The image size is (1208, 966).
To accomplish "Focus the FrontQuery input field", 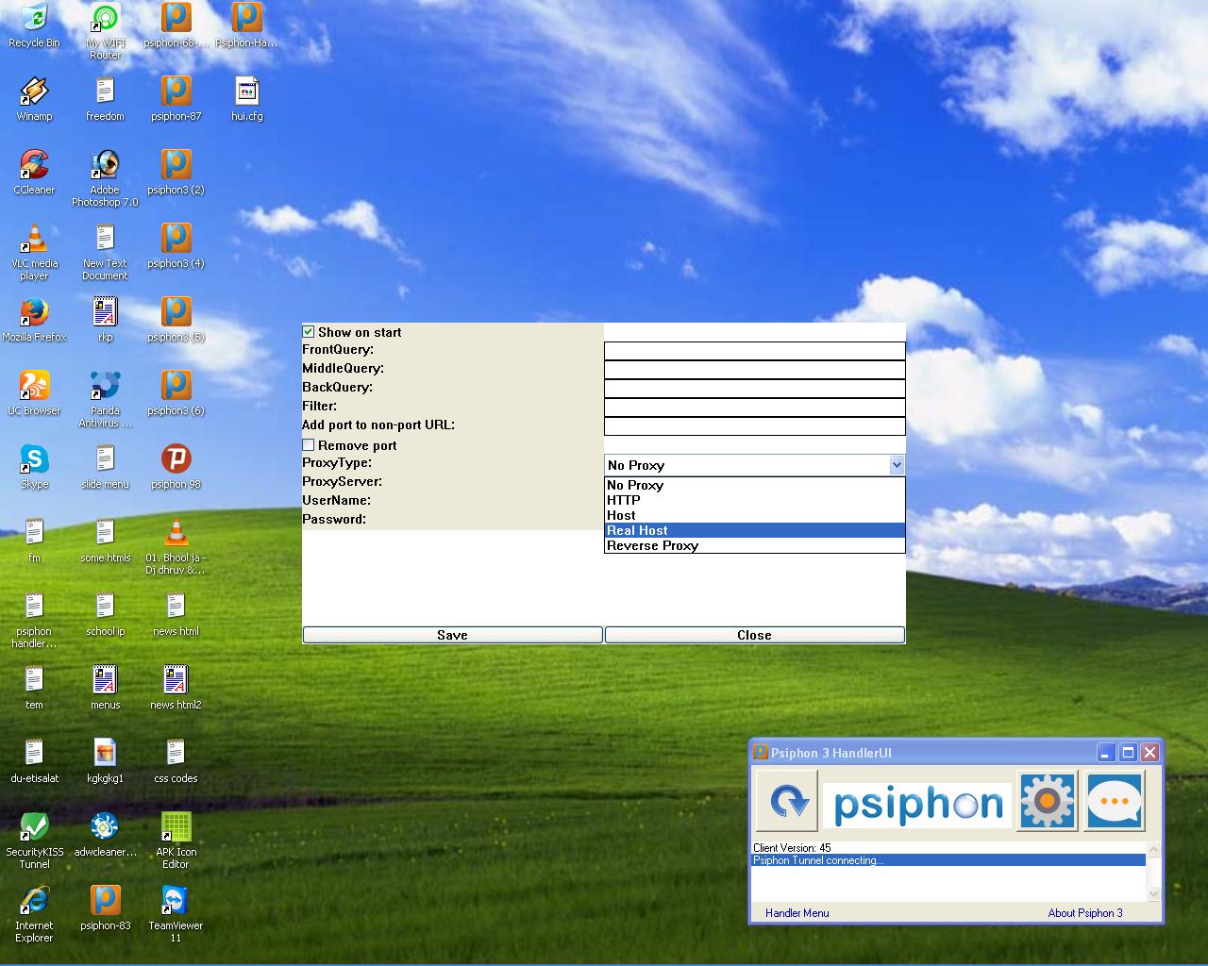I will point(754,351).
